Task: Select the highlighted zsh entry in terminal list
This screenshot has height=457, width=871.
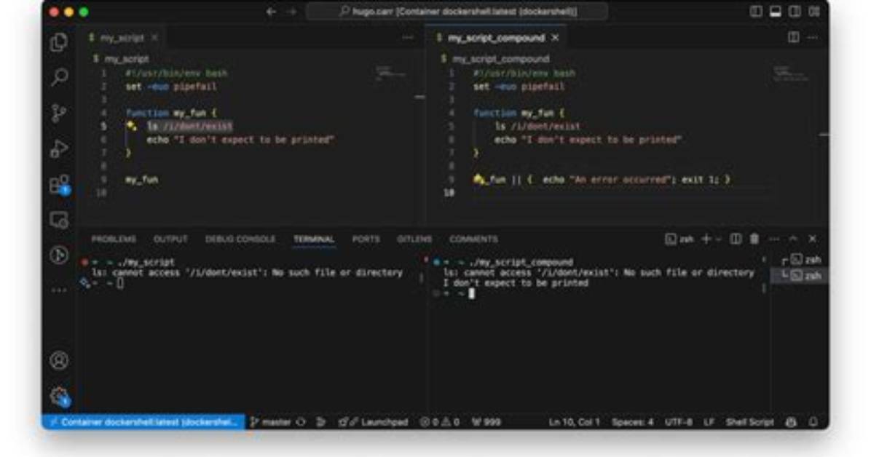Action: 800,275
